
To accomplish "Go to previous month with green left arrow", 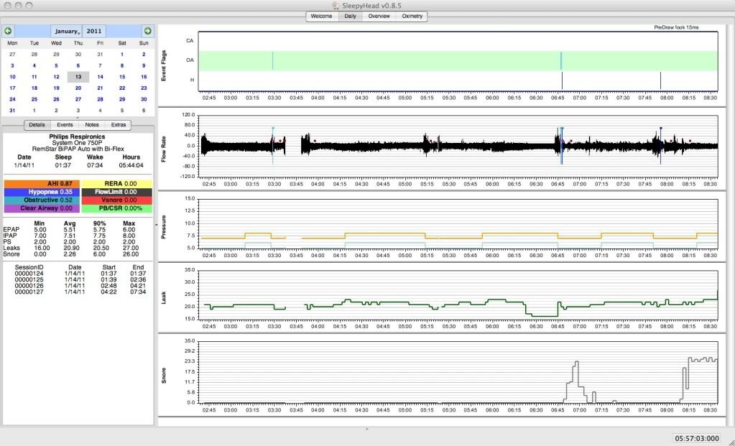I will 8,32.
